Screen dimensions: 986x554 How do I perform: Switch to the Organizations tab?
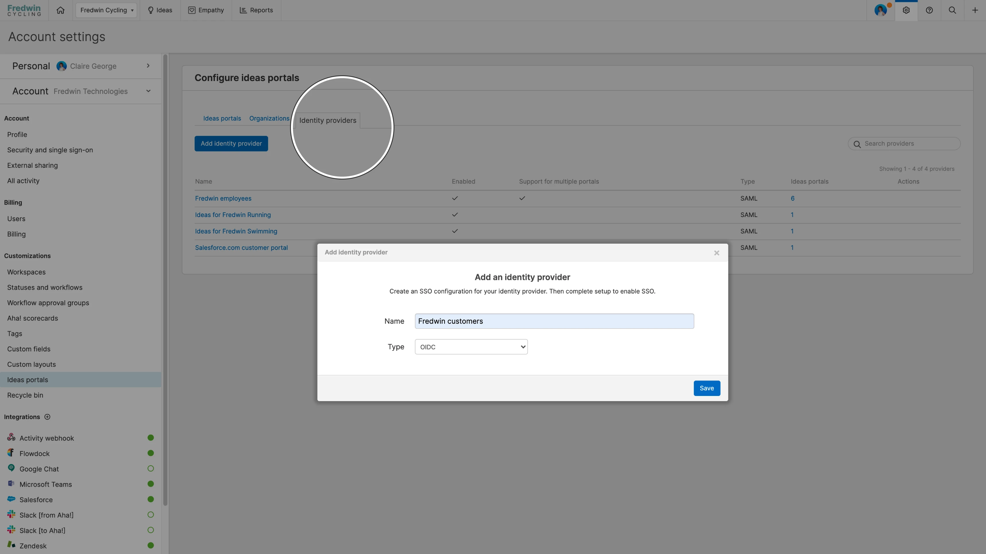click(x=269, y=119)
